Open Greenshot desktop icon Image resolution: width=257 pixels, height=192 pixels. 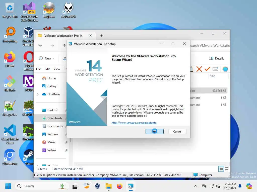[x=28, y=132]
